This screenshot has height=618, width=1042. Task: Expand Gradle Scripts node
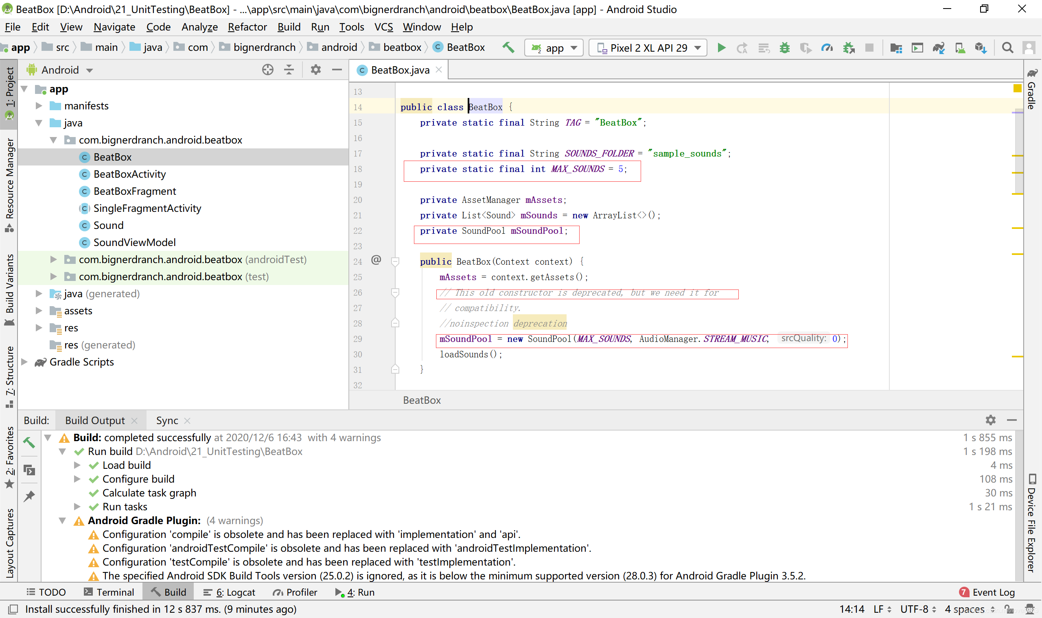pos(24,362)
